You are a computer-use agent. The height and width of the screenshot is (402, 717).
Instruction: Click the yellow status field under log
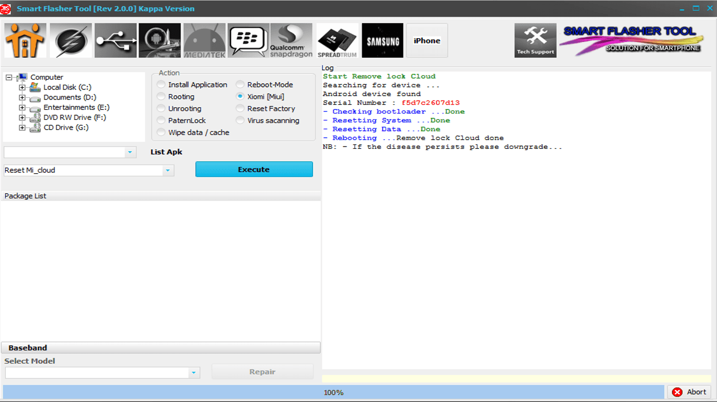click(517, 378)
